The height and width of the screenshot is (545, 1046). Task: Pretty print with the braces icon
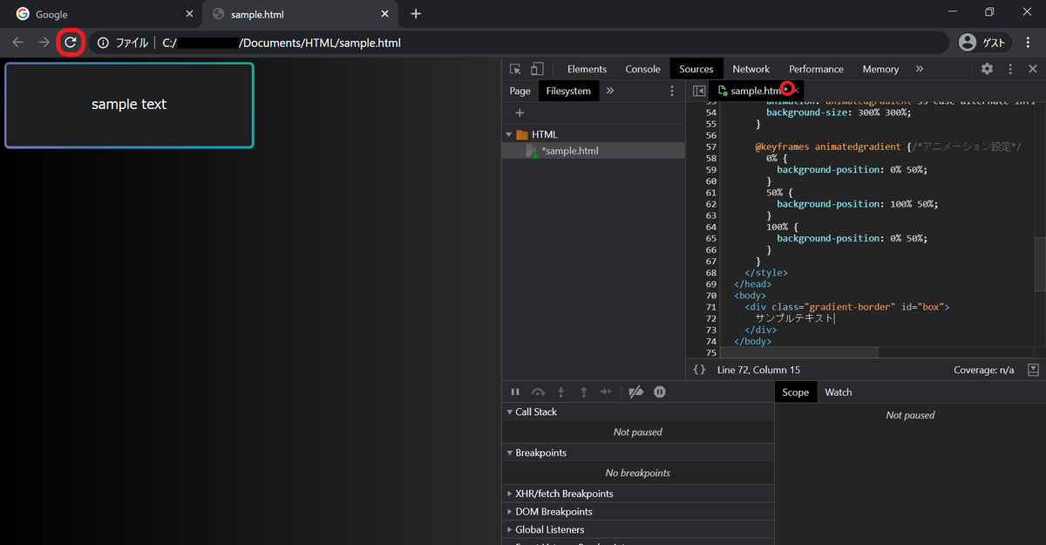pos(699,370)
